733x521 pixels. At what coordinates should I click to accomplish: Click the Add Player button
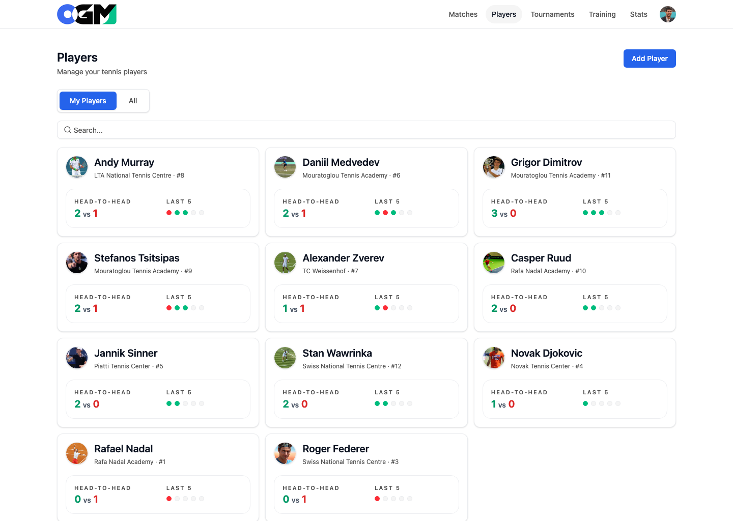[650, 59]
